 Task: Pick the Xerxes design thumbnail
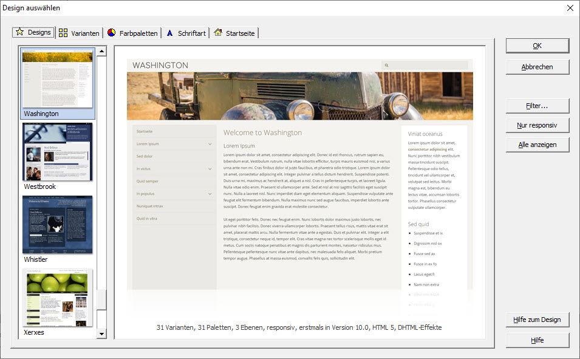click(57, 298)
